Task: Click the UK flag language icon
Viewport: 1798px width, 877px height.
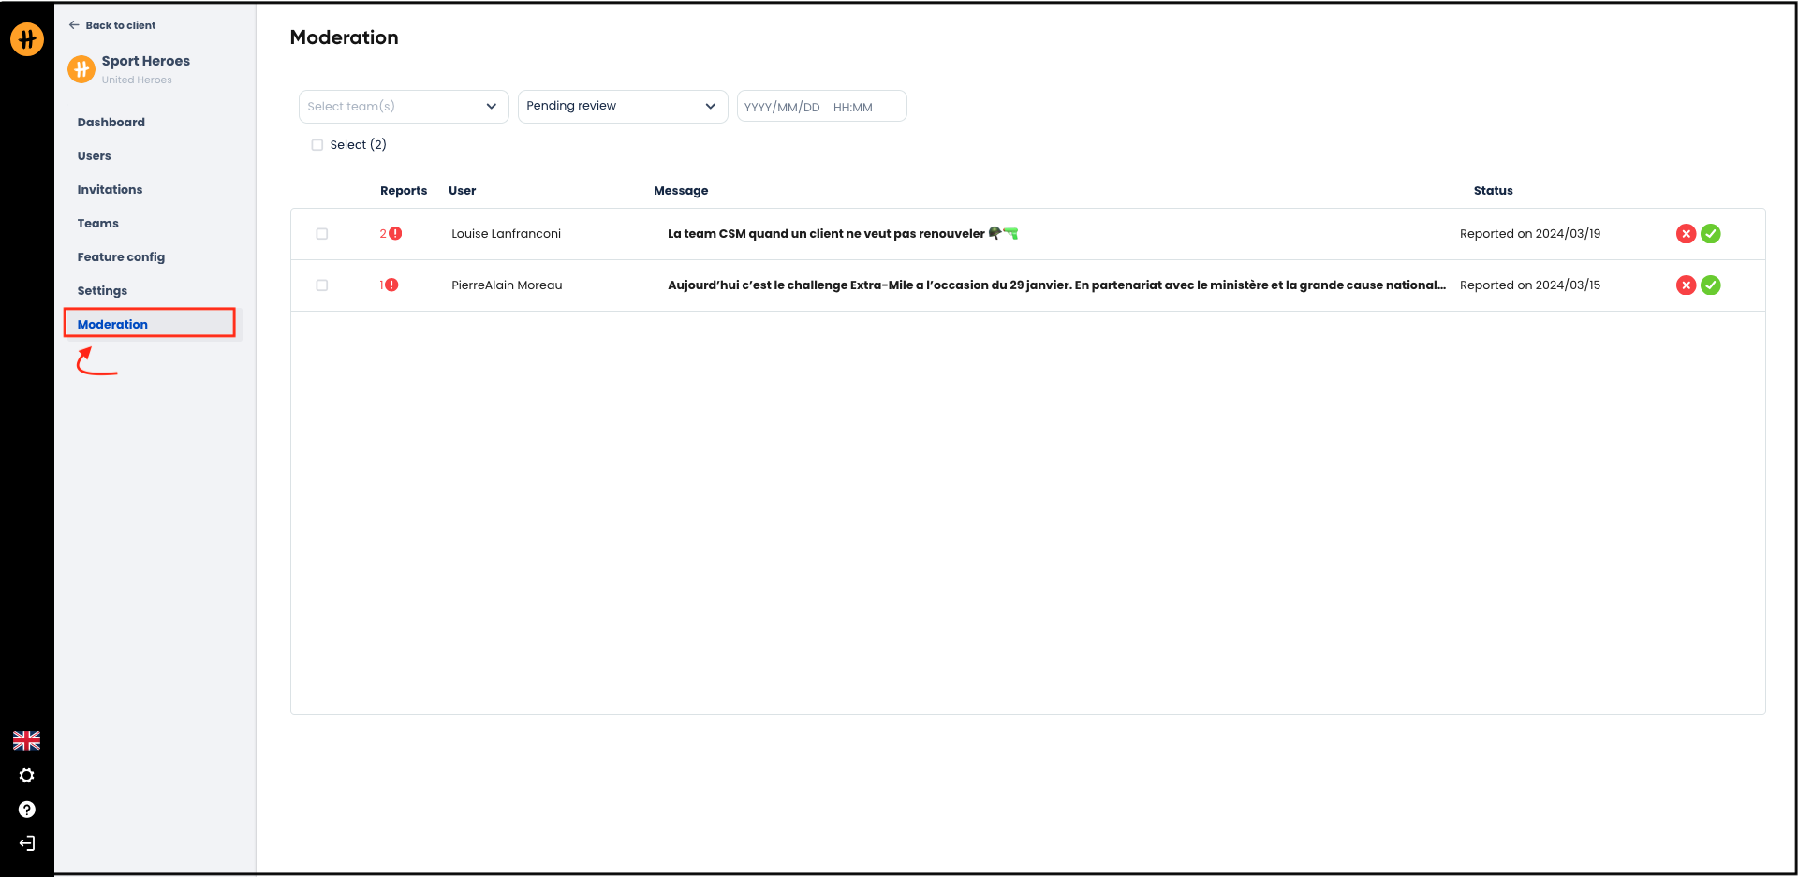Action: click(x=26, y=740)
